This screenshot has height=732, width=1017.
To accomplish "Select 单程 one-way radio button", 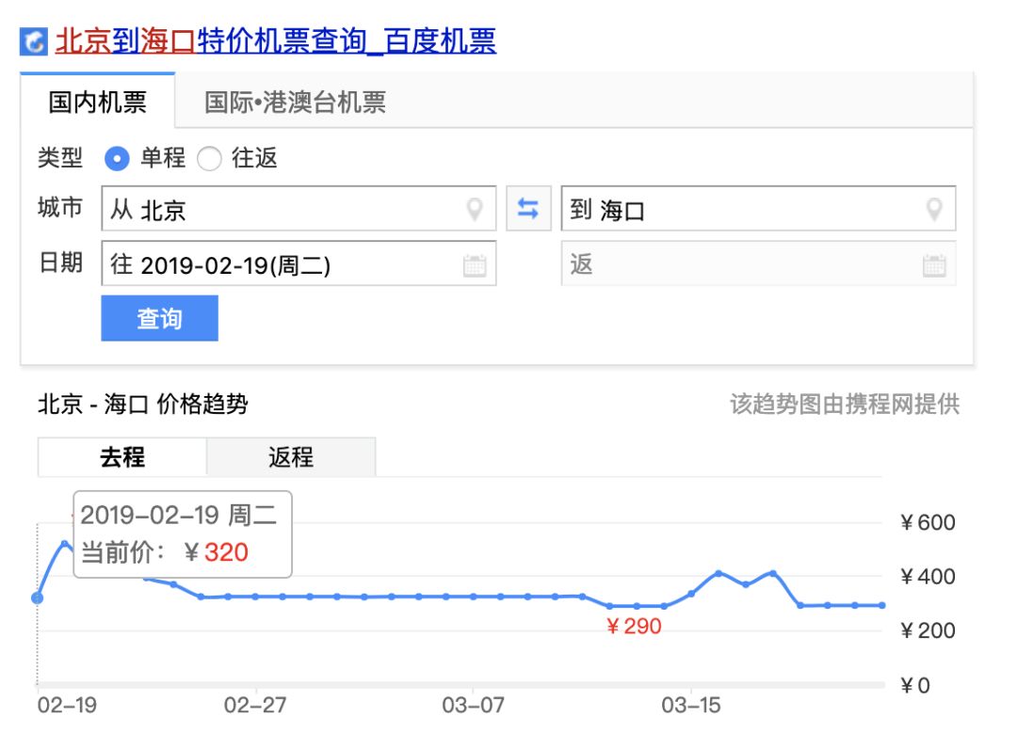I will [118, 159].
